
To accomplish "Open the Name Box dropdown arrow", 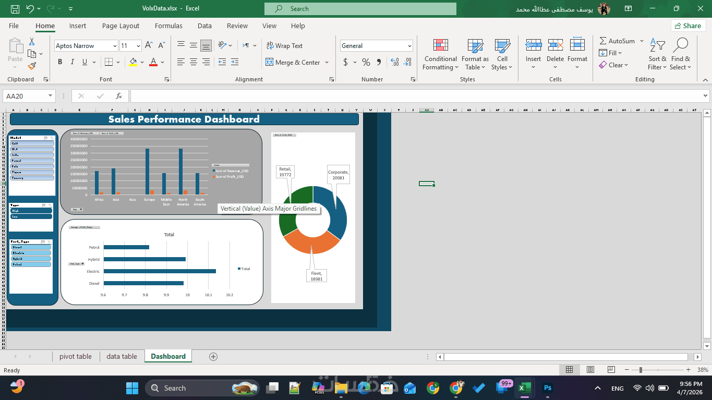I will 51,96.
